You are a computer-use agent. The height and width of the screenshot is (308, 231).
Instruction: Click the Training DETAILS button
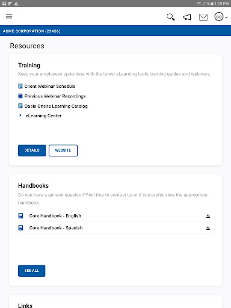point(32,150)
